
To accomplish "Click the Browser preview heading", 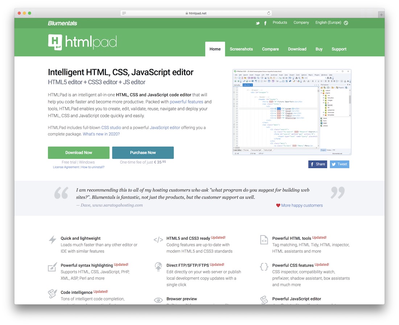I will pos(182,299).
